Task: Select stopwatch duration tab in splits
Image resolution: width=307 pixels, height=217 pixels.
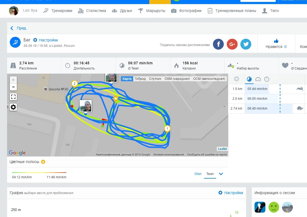Action: [x=267, y=79]
